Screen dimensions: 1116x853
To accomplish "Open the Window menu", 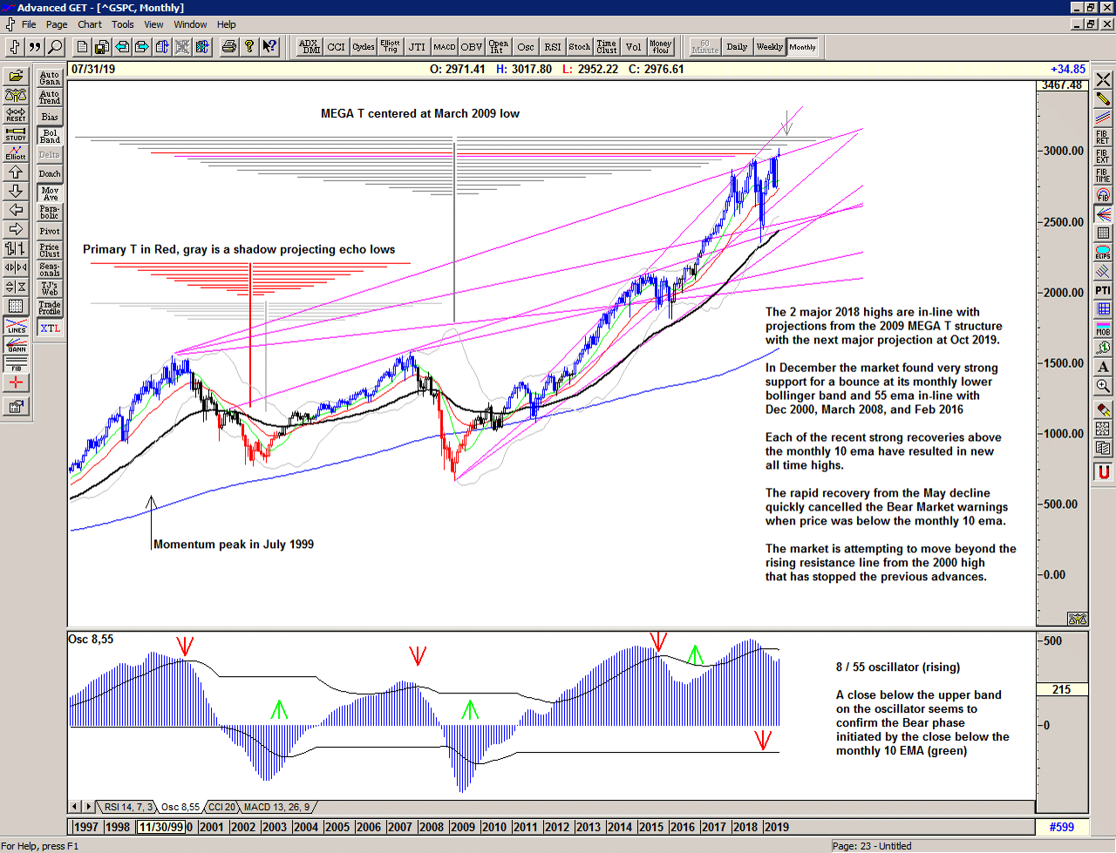I will click(190, 24).
